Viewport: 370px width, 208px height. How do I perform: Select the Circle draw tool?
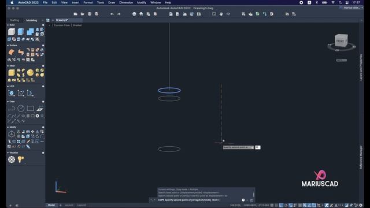21,109
